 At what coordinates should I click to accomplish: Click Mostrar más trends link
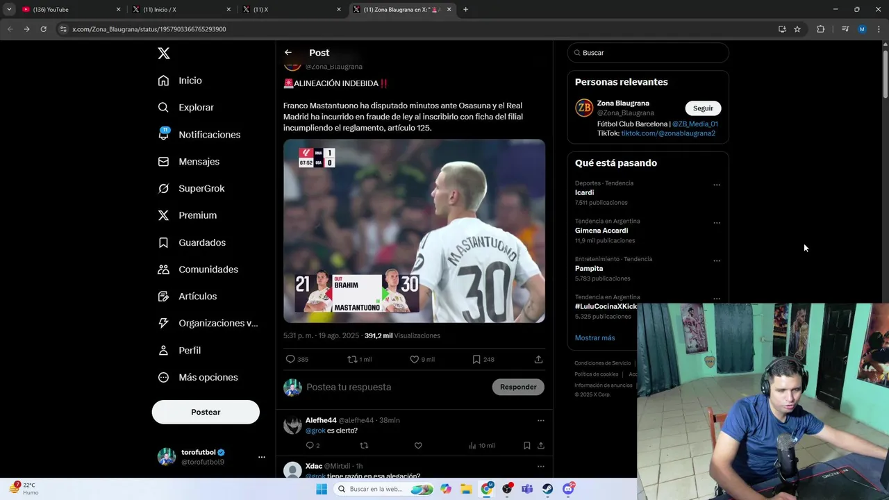click(595, 338)
